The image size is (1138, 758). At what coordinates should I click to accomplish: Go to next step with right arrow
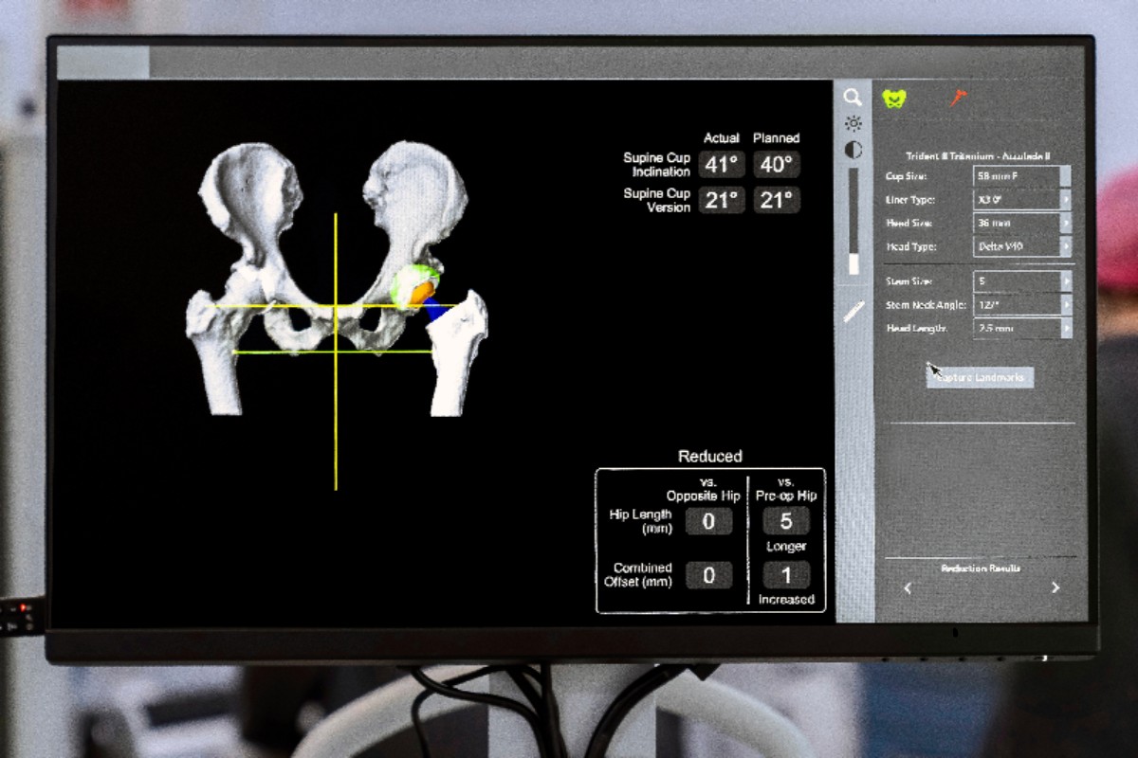point(1055,587)
